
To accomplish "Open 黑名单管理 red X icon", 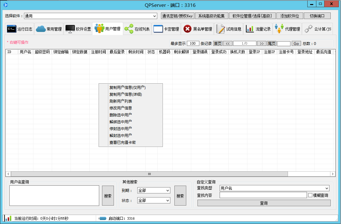I will (188, 29).
